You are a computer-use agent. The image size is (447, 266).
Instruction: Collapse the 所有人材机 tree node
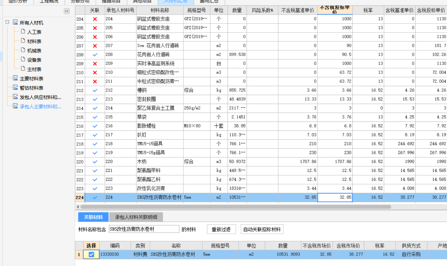tap(7, 22)
